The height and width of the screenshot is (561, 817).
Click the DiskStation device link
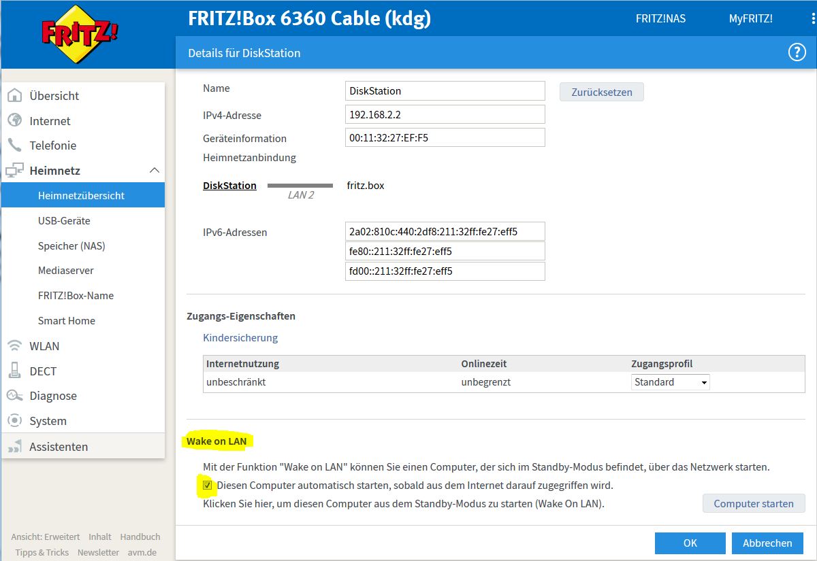coord(229,185)
